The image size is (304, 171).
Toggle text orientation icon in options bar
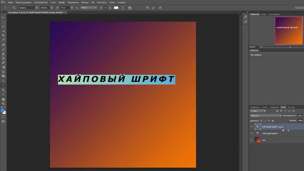14,8
